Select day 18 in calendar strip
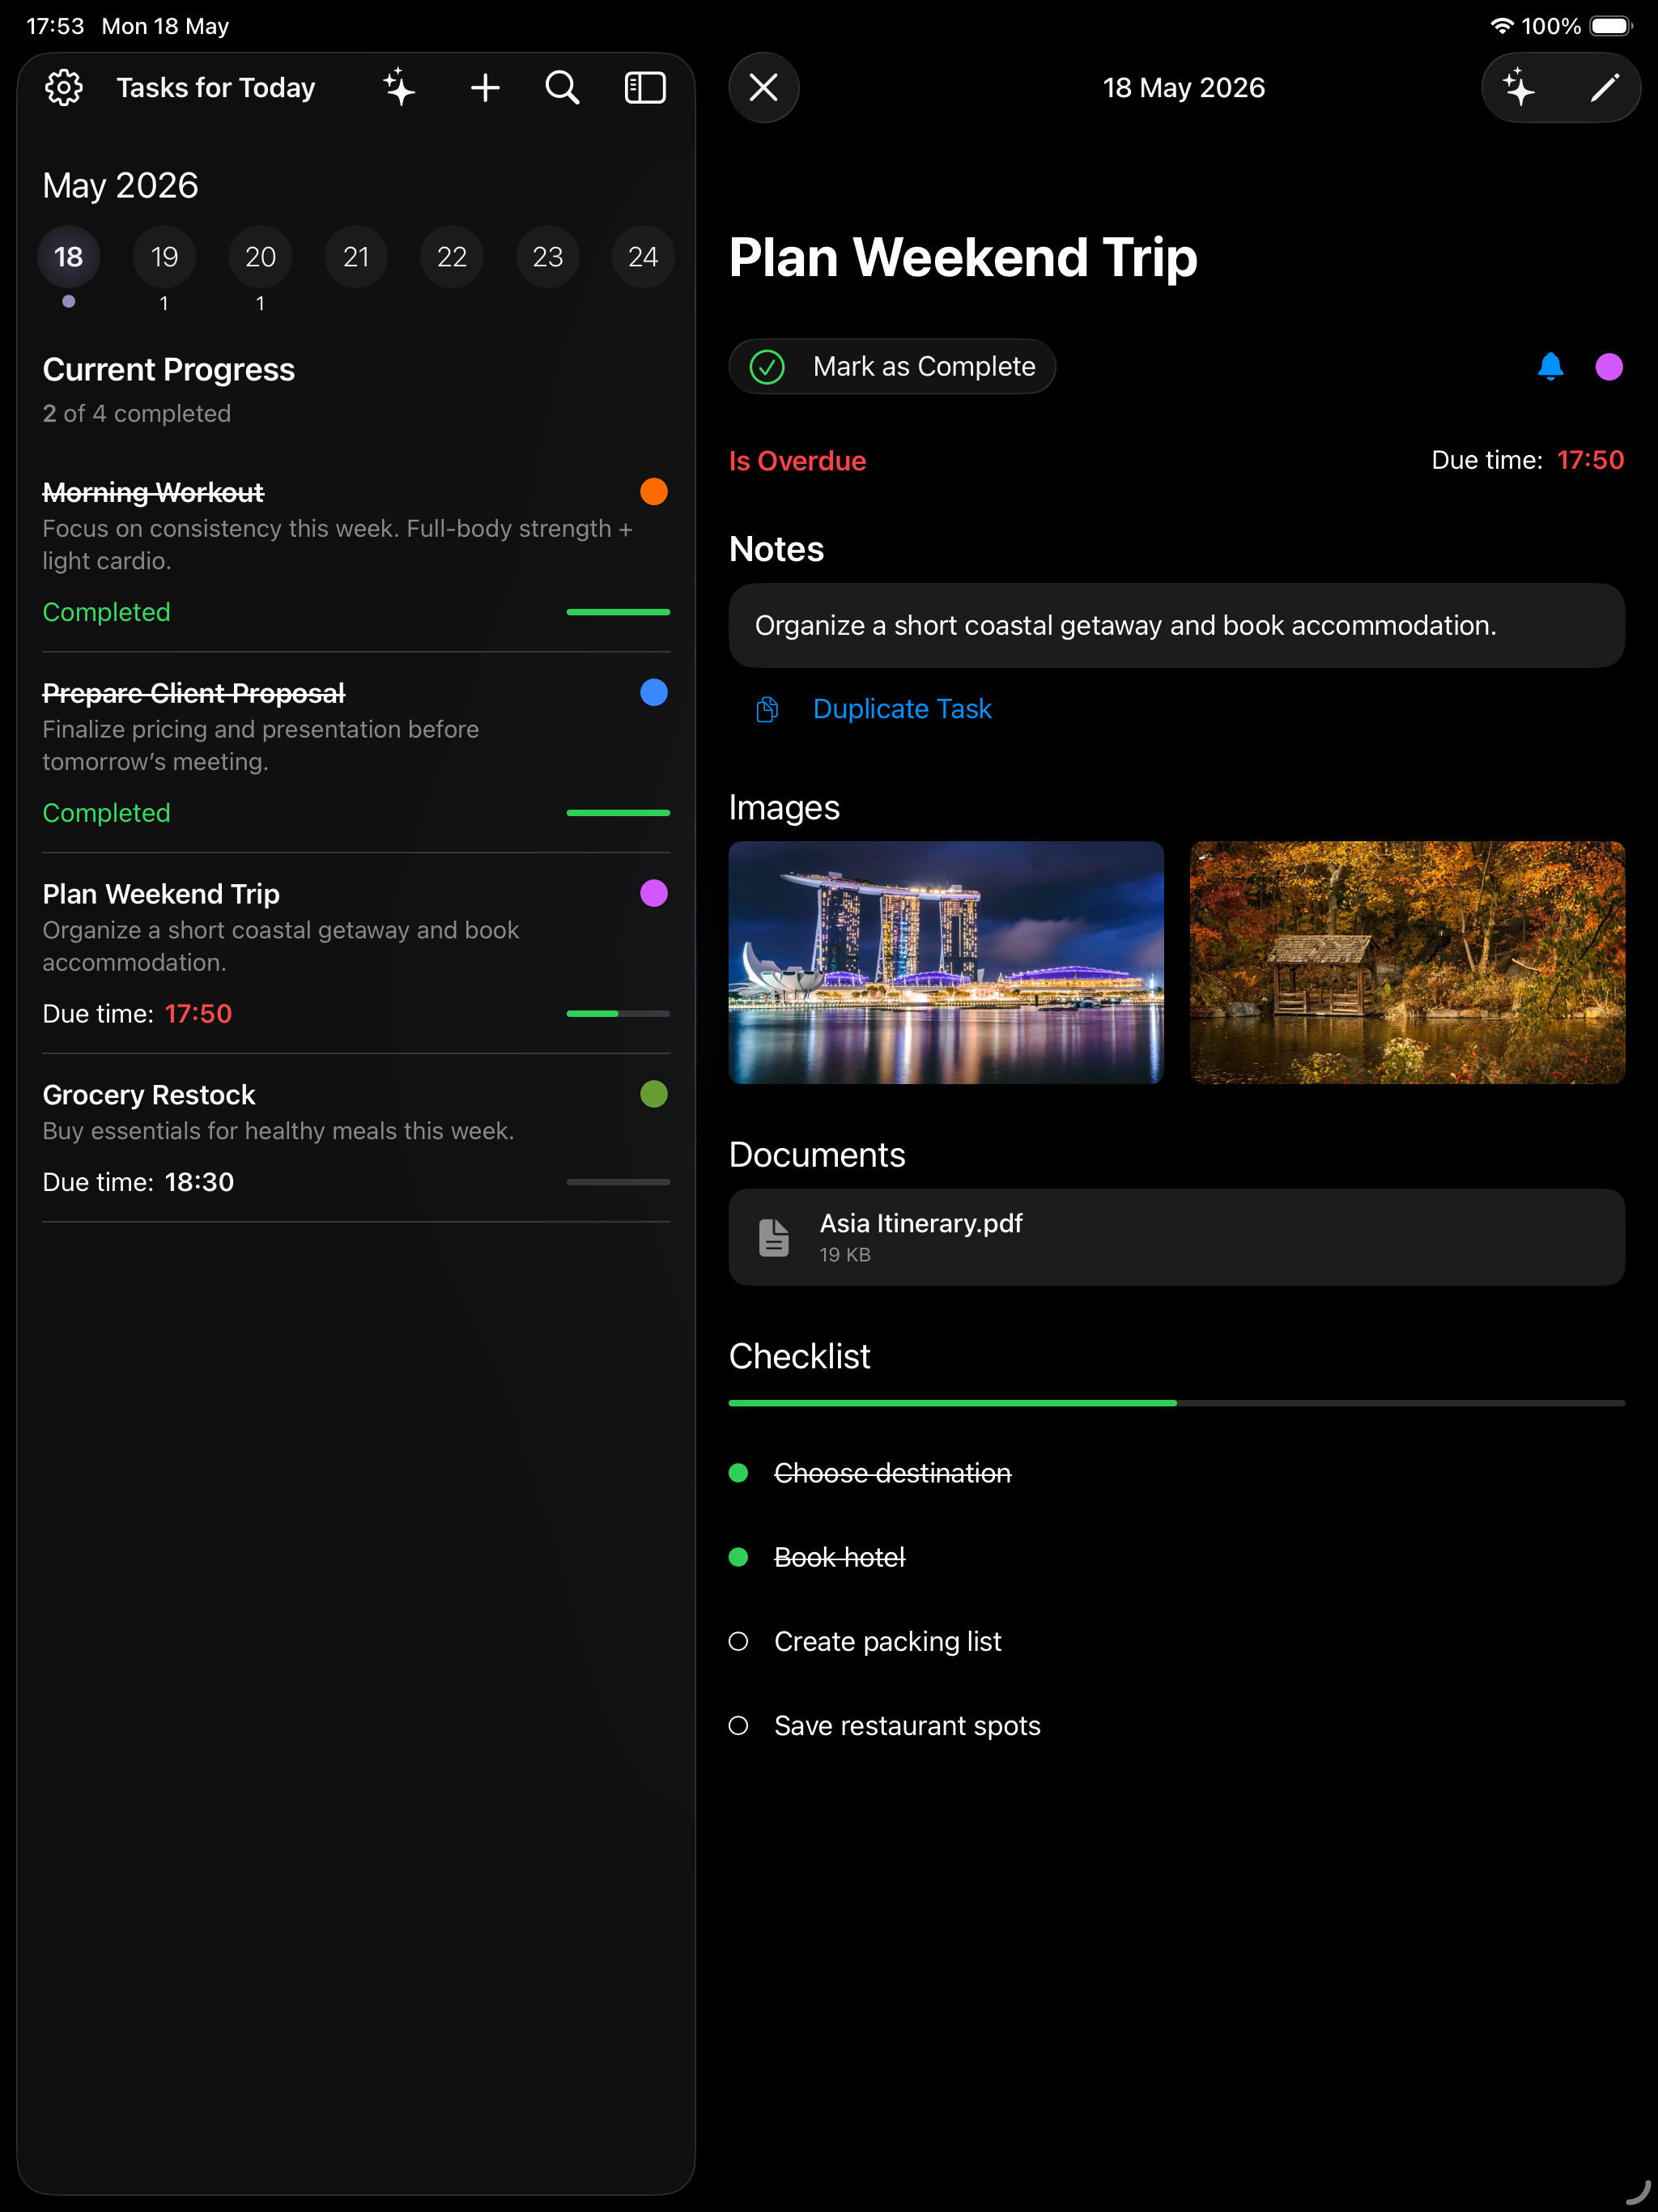The image size is (1658, 2212). tap(68, 257)
